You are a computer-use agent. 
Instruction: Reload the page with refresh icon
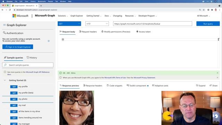[10, 10]
